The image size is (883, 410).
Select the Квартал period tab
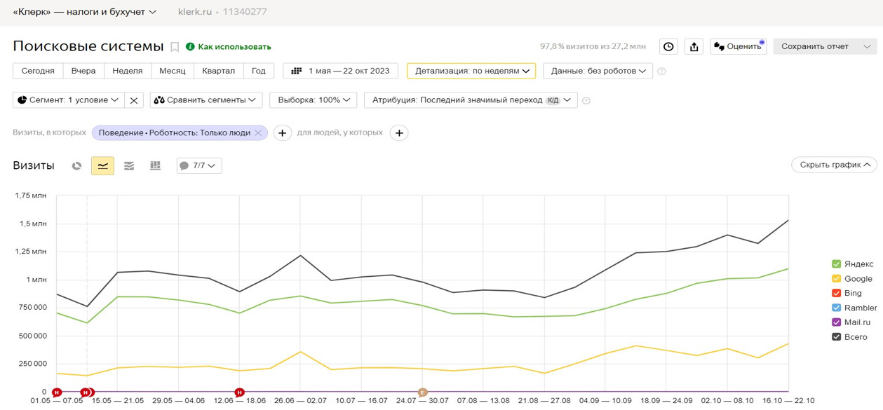click(218, 71)
